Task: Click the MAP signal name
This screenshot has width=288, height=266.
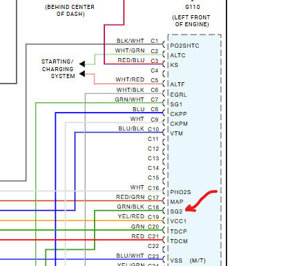Action: coord(177,202)
